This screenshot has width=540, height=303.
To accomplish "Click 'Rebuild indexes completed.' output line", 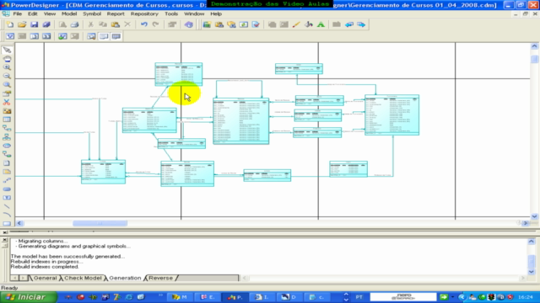I will tap(45, 267).
